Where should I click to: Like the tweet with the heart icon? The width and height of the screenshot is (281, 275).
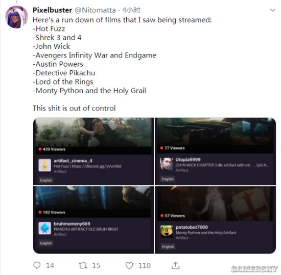tap(129, 265)
